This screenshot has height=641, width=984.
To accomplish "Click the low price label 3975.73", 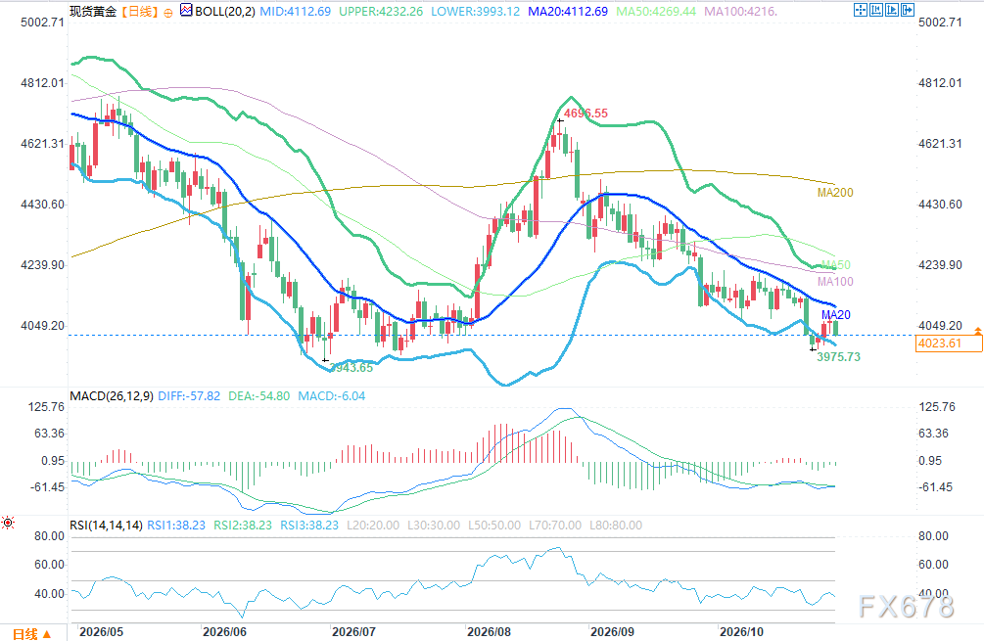I will (x=838, y=357).
